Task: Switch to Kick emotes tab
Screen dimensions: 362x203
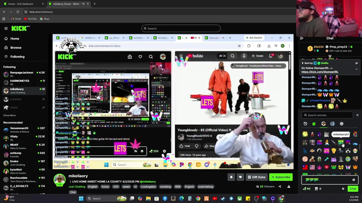Action: tap(314, 124)
